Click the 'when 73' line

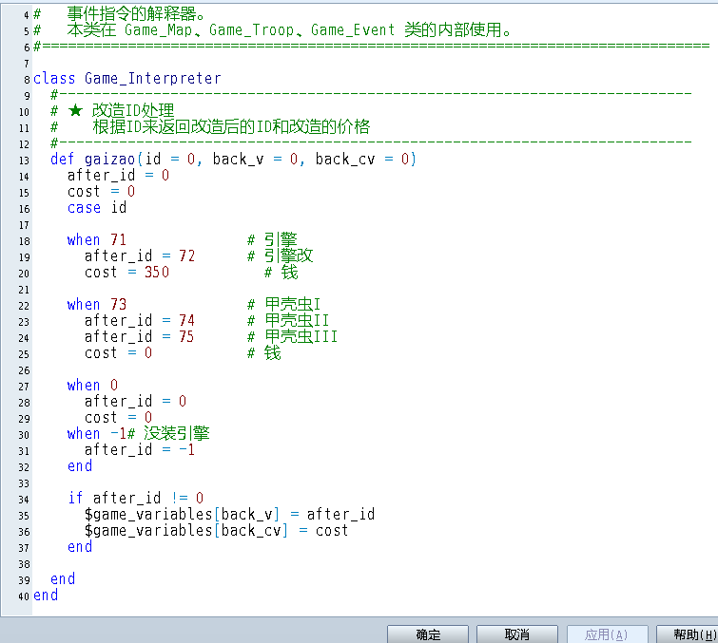97,304
